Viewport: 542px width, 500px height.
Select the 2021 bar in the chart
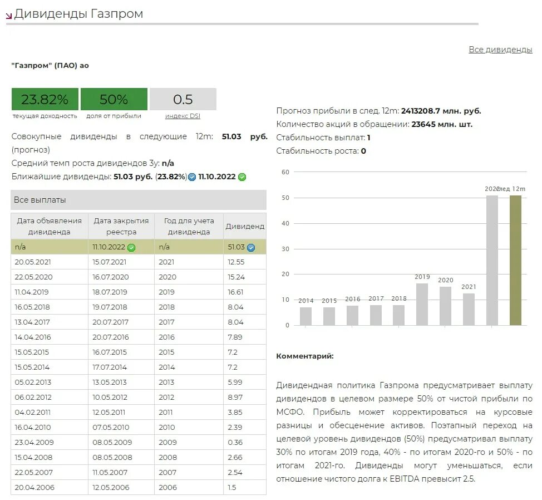[x=469, y=310]
